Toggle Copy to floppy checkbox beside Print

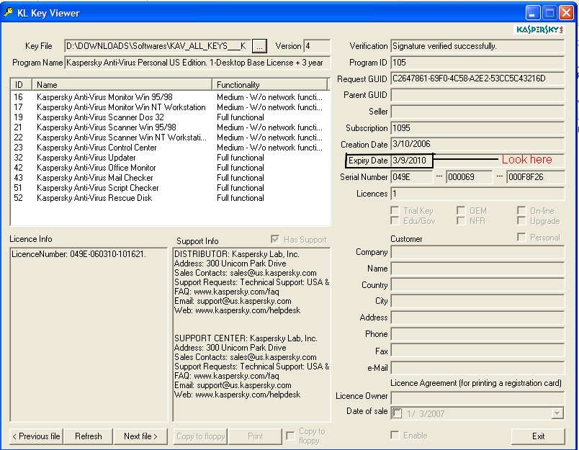(x=290, y=436)
